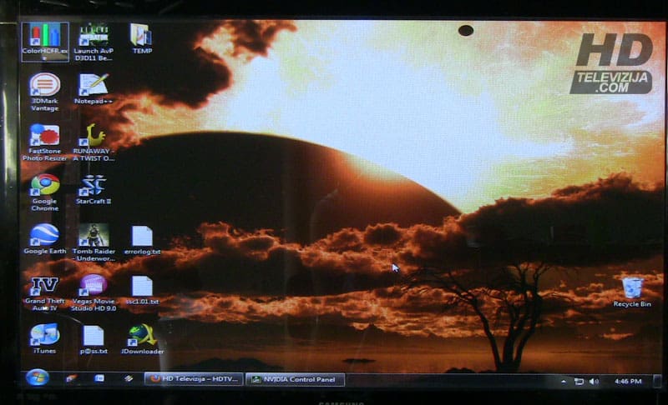Open the ColorHCFR.exe desktop shortcut

tap(45, 36)
